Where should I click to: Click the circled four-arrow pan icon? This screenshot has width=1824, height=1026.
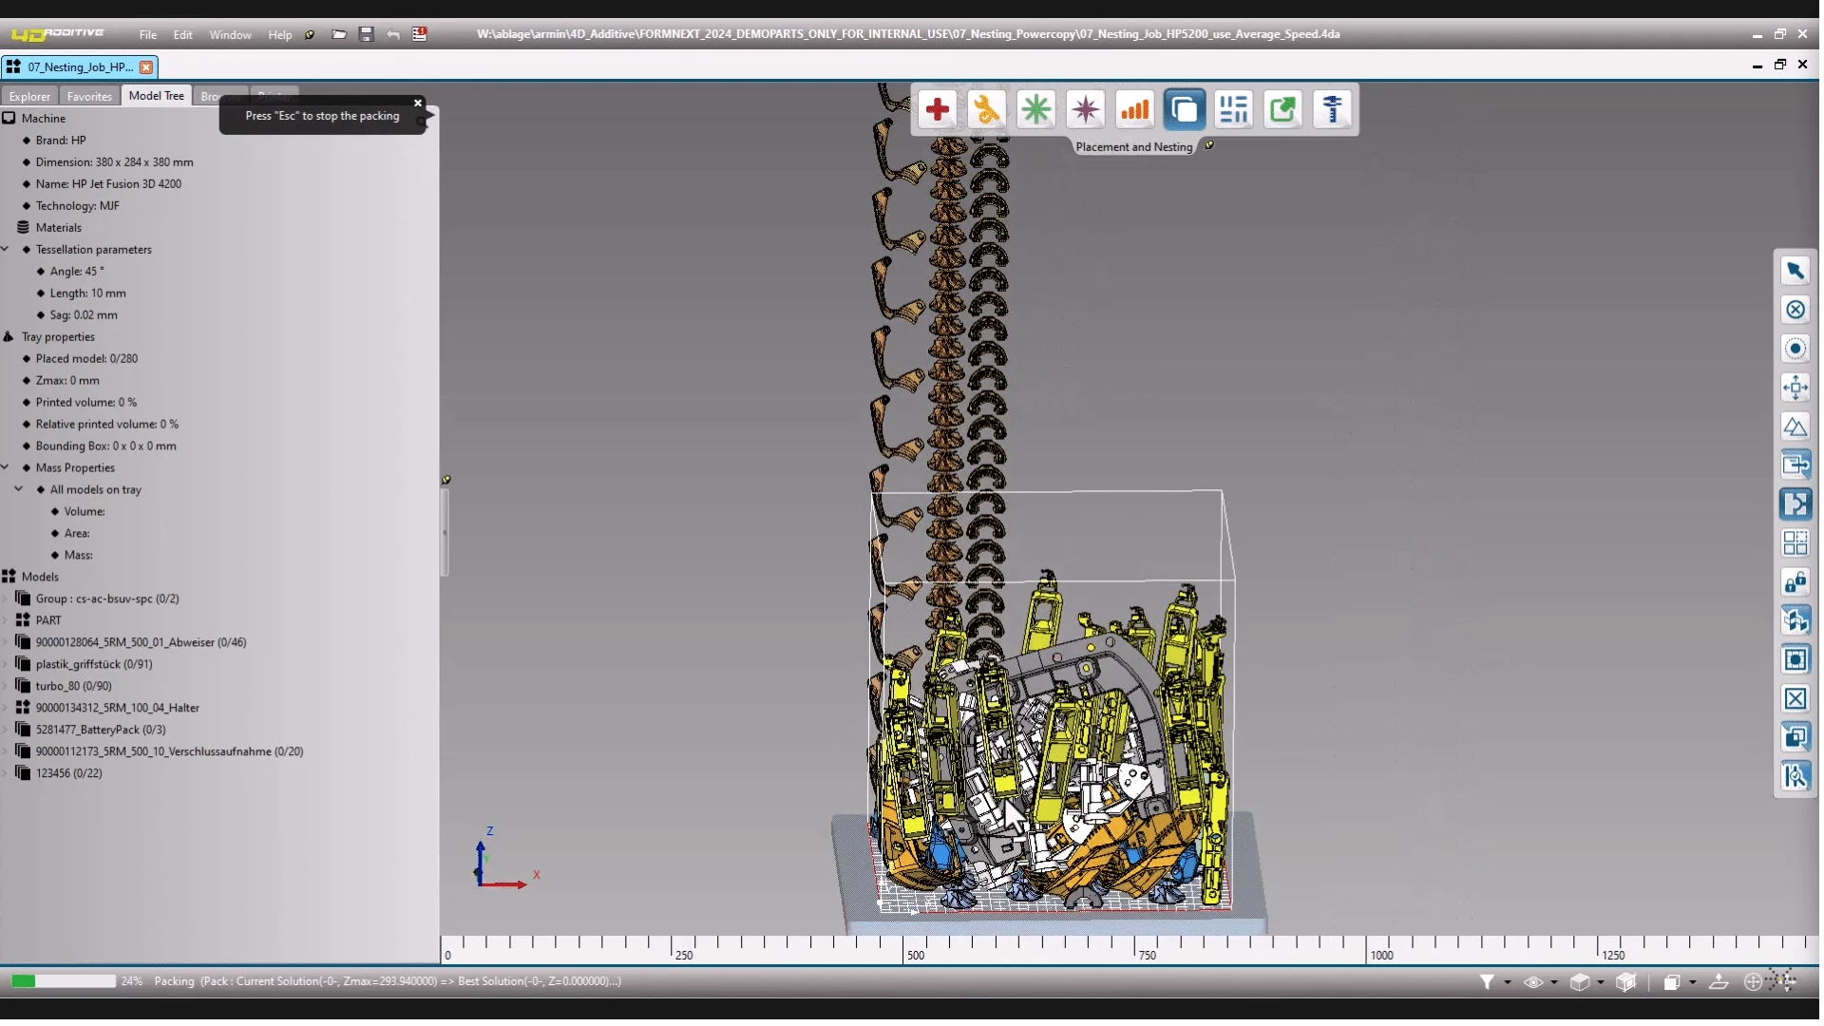[1753, 983]
